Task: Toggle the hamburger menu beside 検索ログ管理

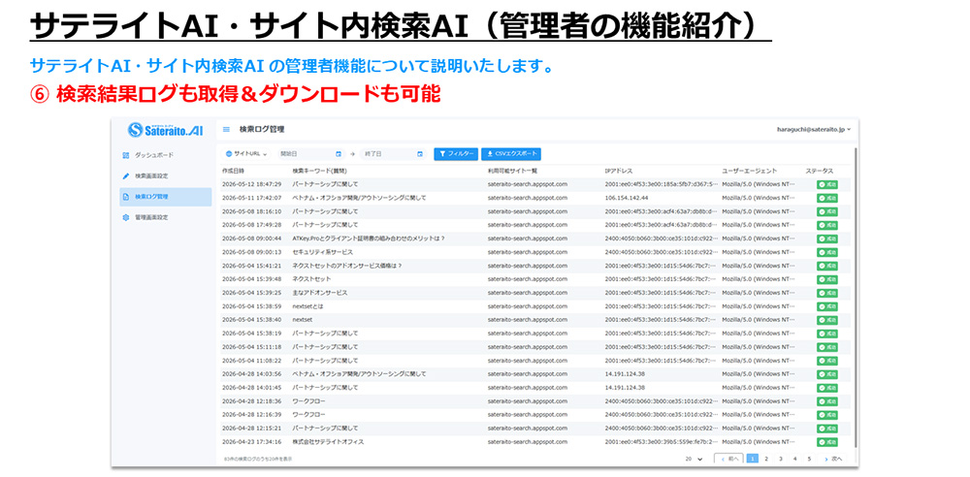Action: pos(226,129)
